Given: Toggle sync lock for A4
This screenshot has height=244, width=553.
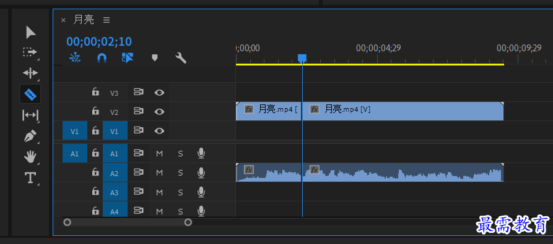Looking at the screenshot, I should pyautogui.click(x=139, y=211).
